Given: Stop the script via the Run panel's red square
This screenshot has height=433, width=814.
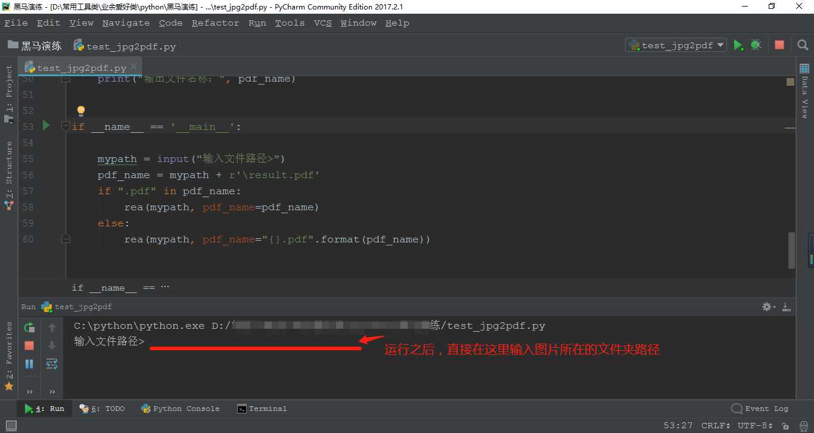Looking at the screenshot, I should pyautogui.click(x=29, y=345).
